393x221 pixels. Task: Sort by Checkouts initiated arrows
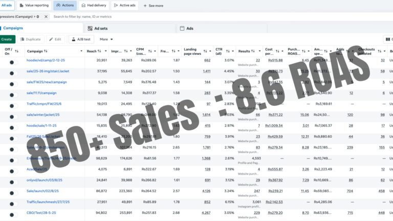pyautogui.click(x=380, y=51)
